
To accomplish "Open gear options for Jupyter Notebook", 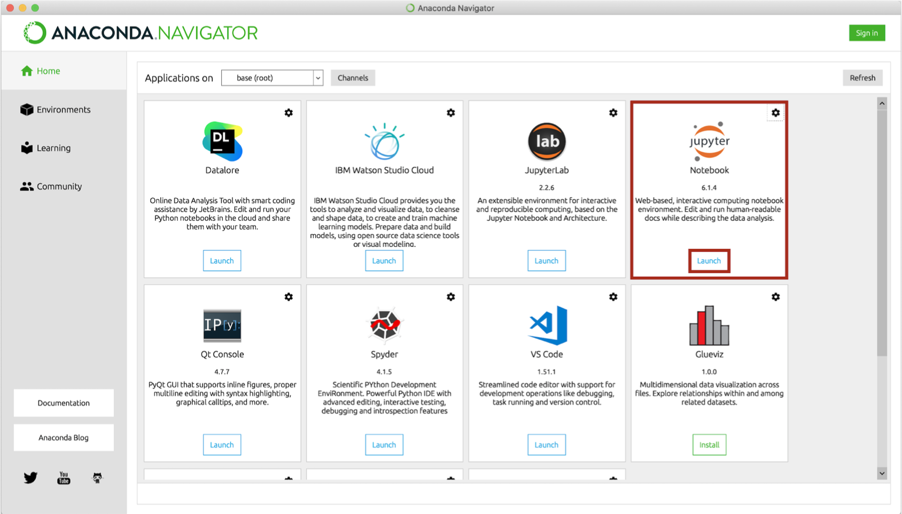I will point(775,113).
